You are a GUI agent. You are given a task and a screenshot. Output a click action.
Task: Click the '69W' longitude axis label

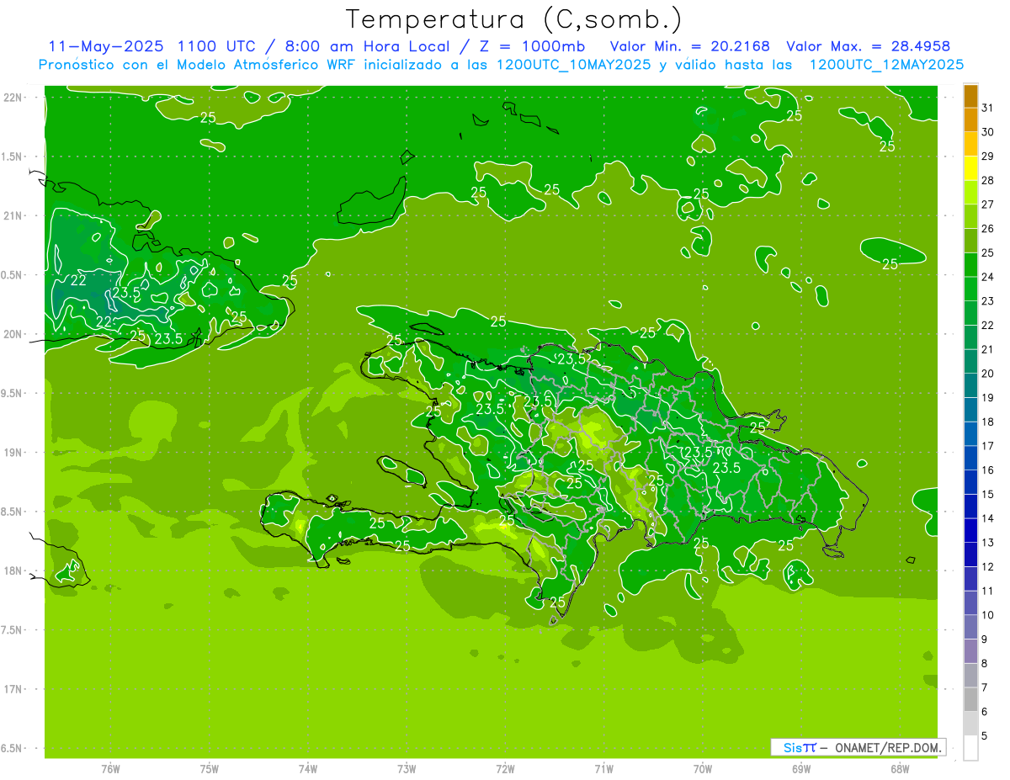tap(801, 768)
